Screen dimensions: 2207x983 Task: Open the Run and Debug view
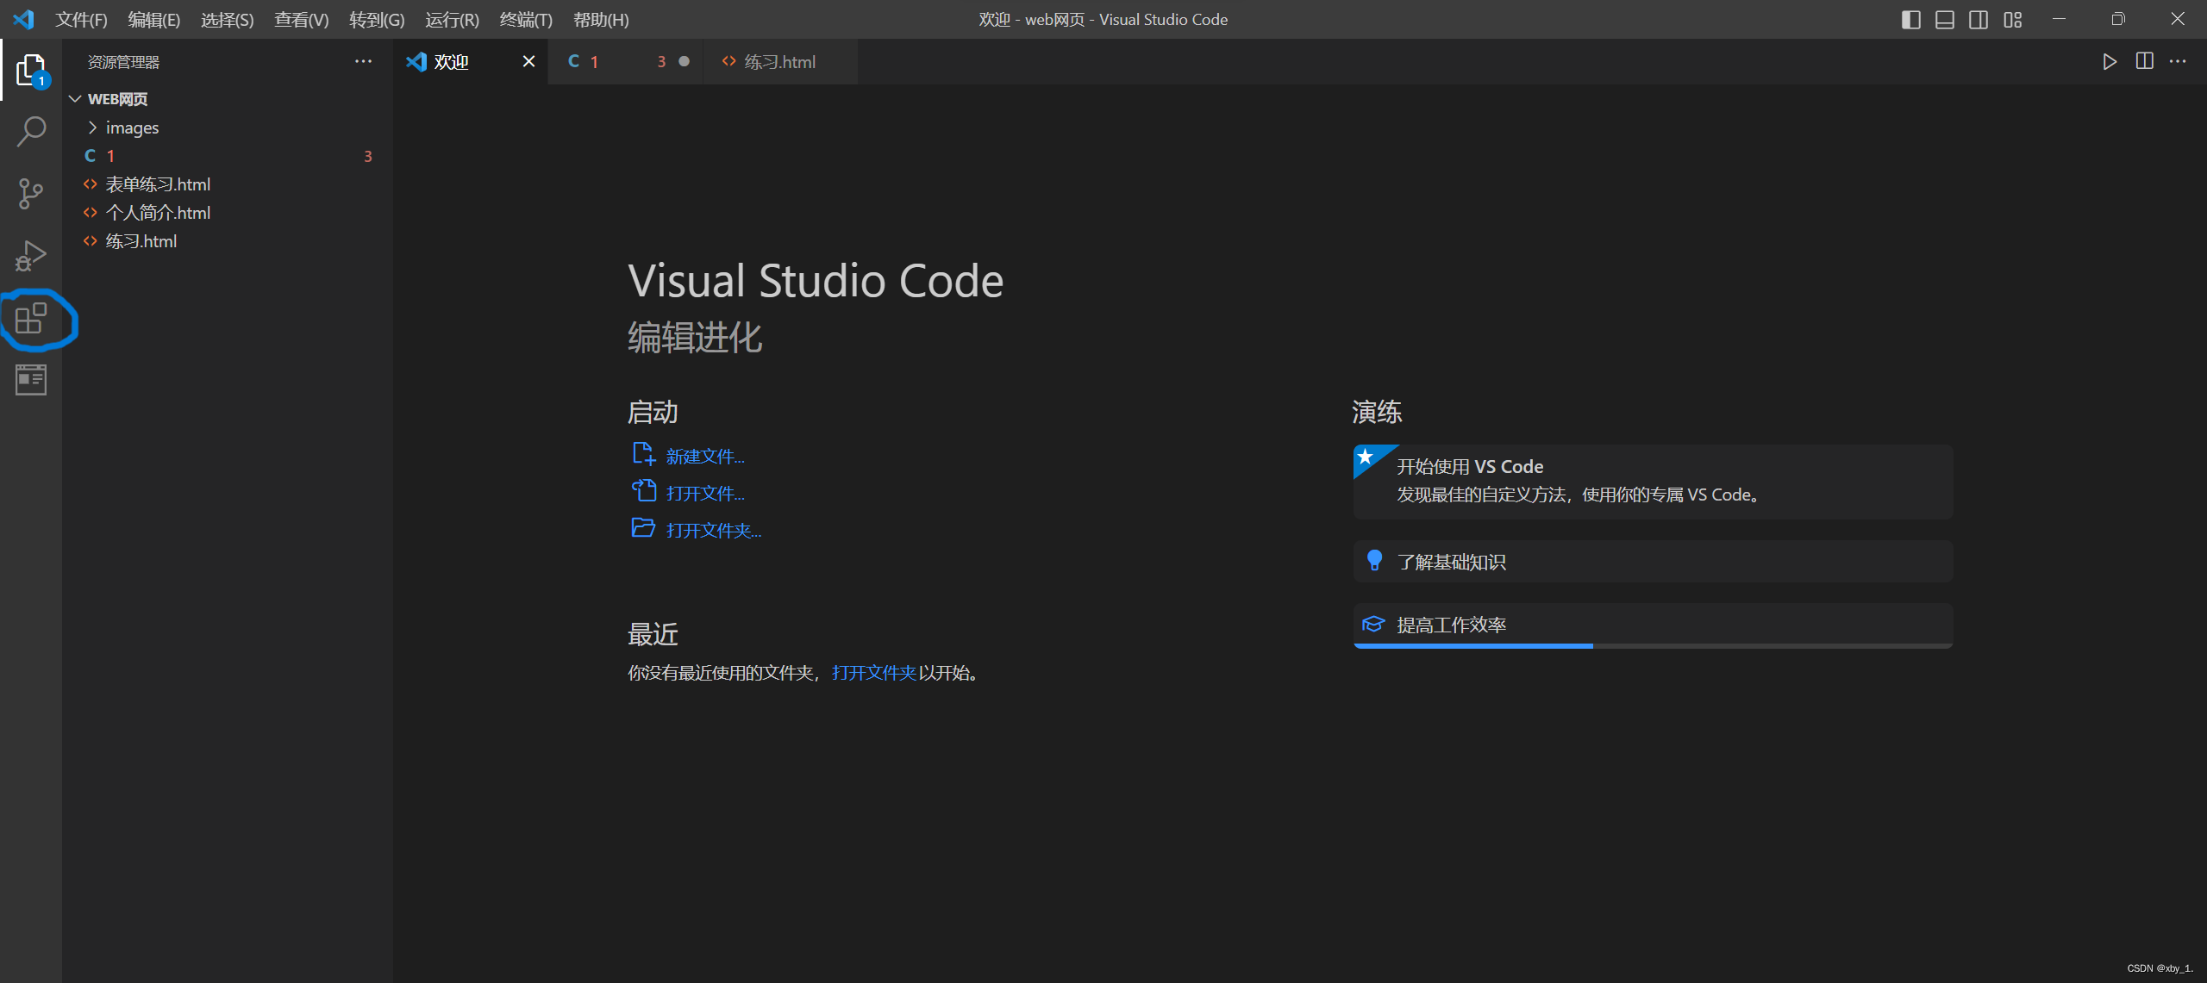(31, 256)
